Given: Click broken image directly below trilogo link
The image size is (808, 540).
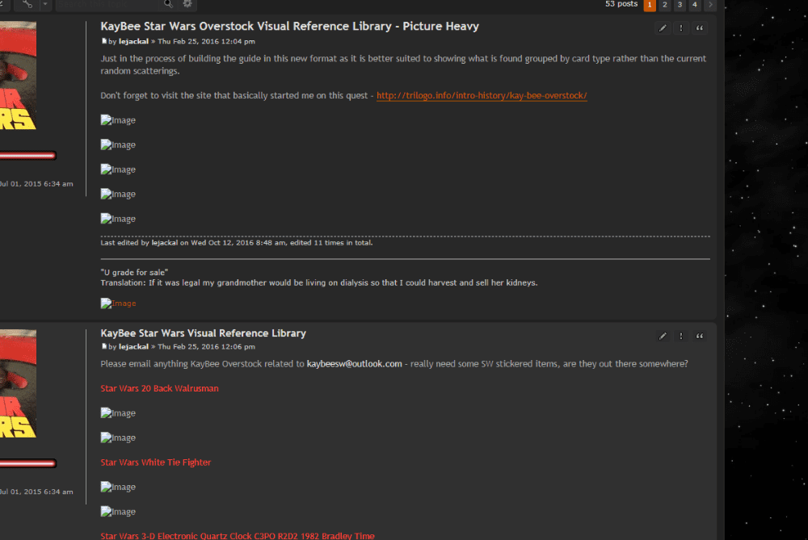Looking at the screenshot, I should [x=118, y=120].
